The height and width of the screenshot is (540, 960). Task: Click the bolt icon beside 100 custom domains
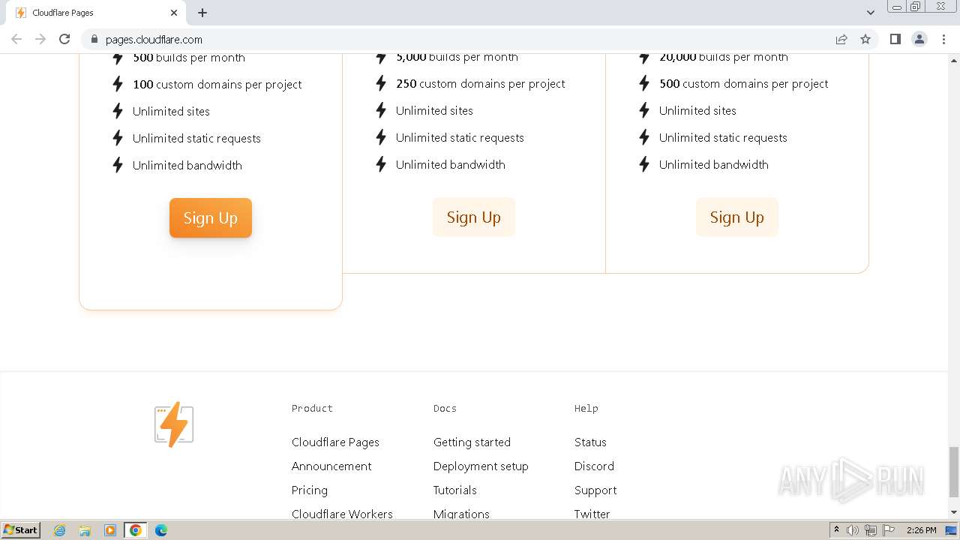118,84
